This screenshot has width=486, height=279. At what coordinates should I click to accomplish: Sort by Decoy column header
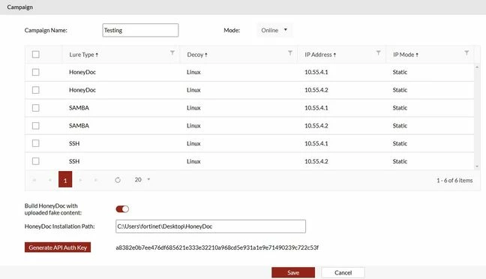click(x=197, y=55)
